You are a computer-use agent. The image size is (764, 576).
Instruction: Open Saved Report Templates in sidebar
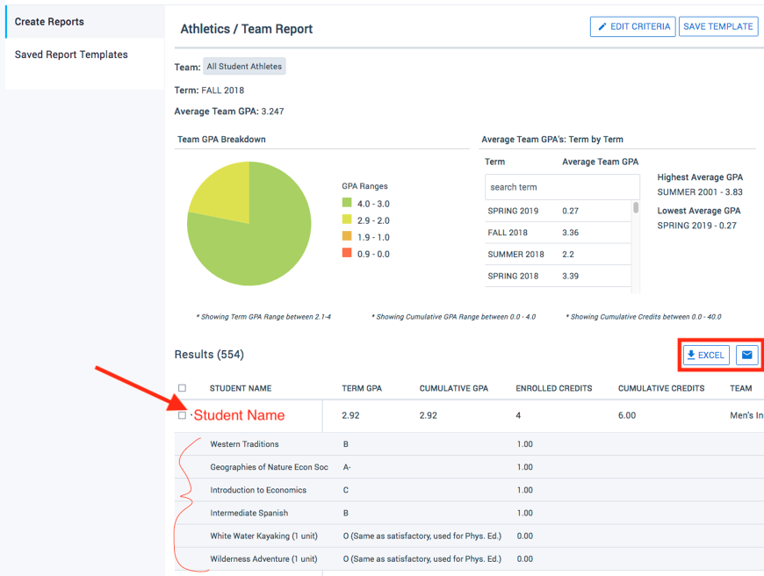tap(71, 54)
